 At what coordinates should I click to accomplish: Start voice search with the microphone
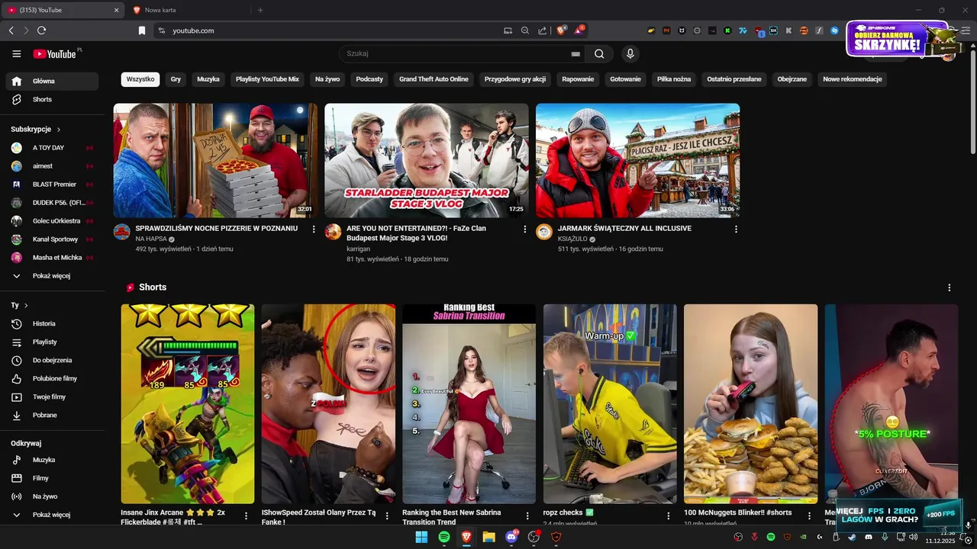coord(630,53)
